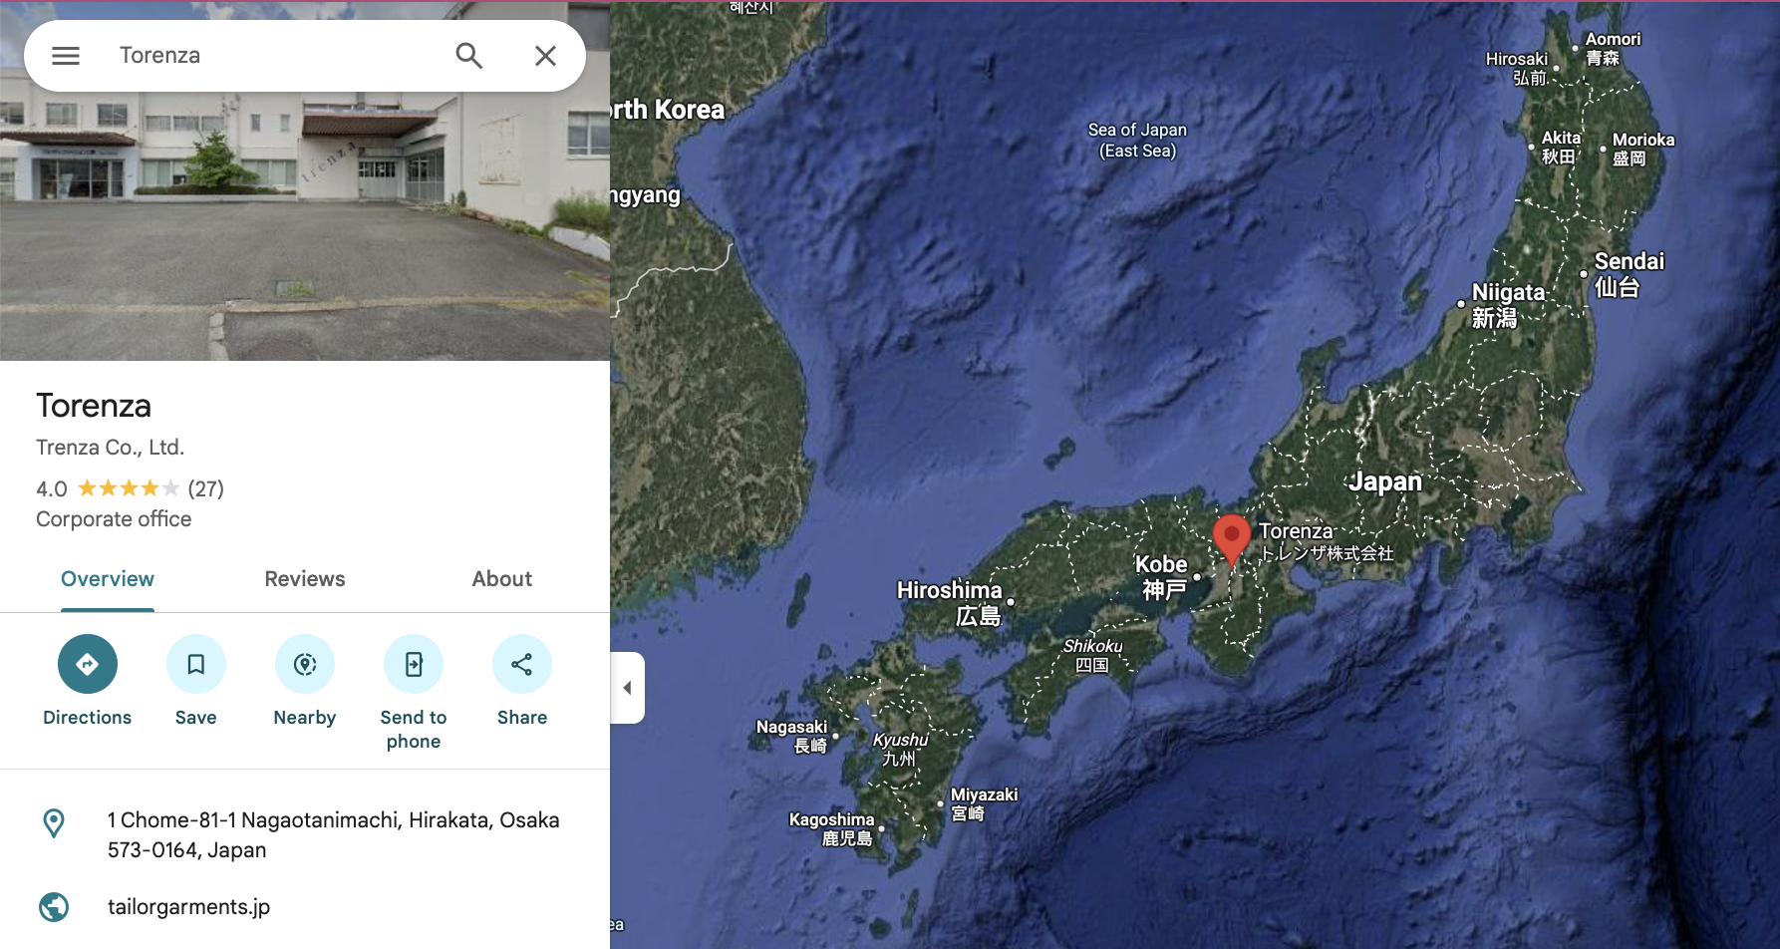Open the Torenza street view photo

(x=305, y=229)
